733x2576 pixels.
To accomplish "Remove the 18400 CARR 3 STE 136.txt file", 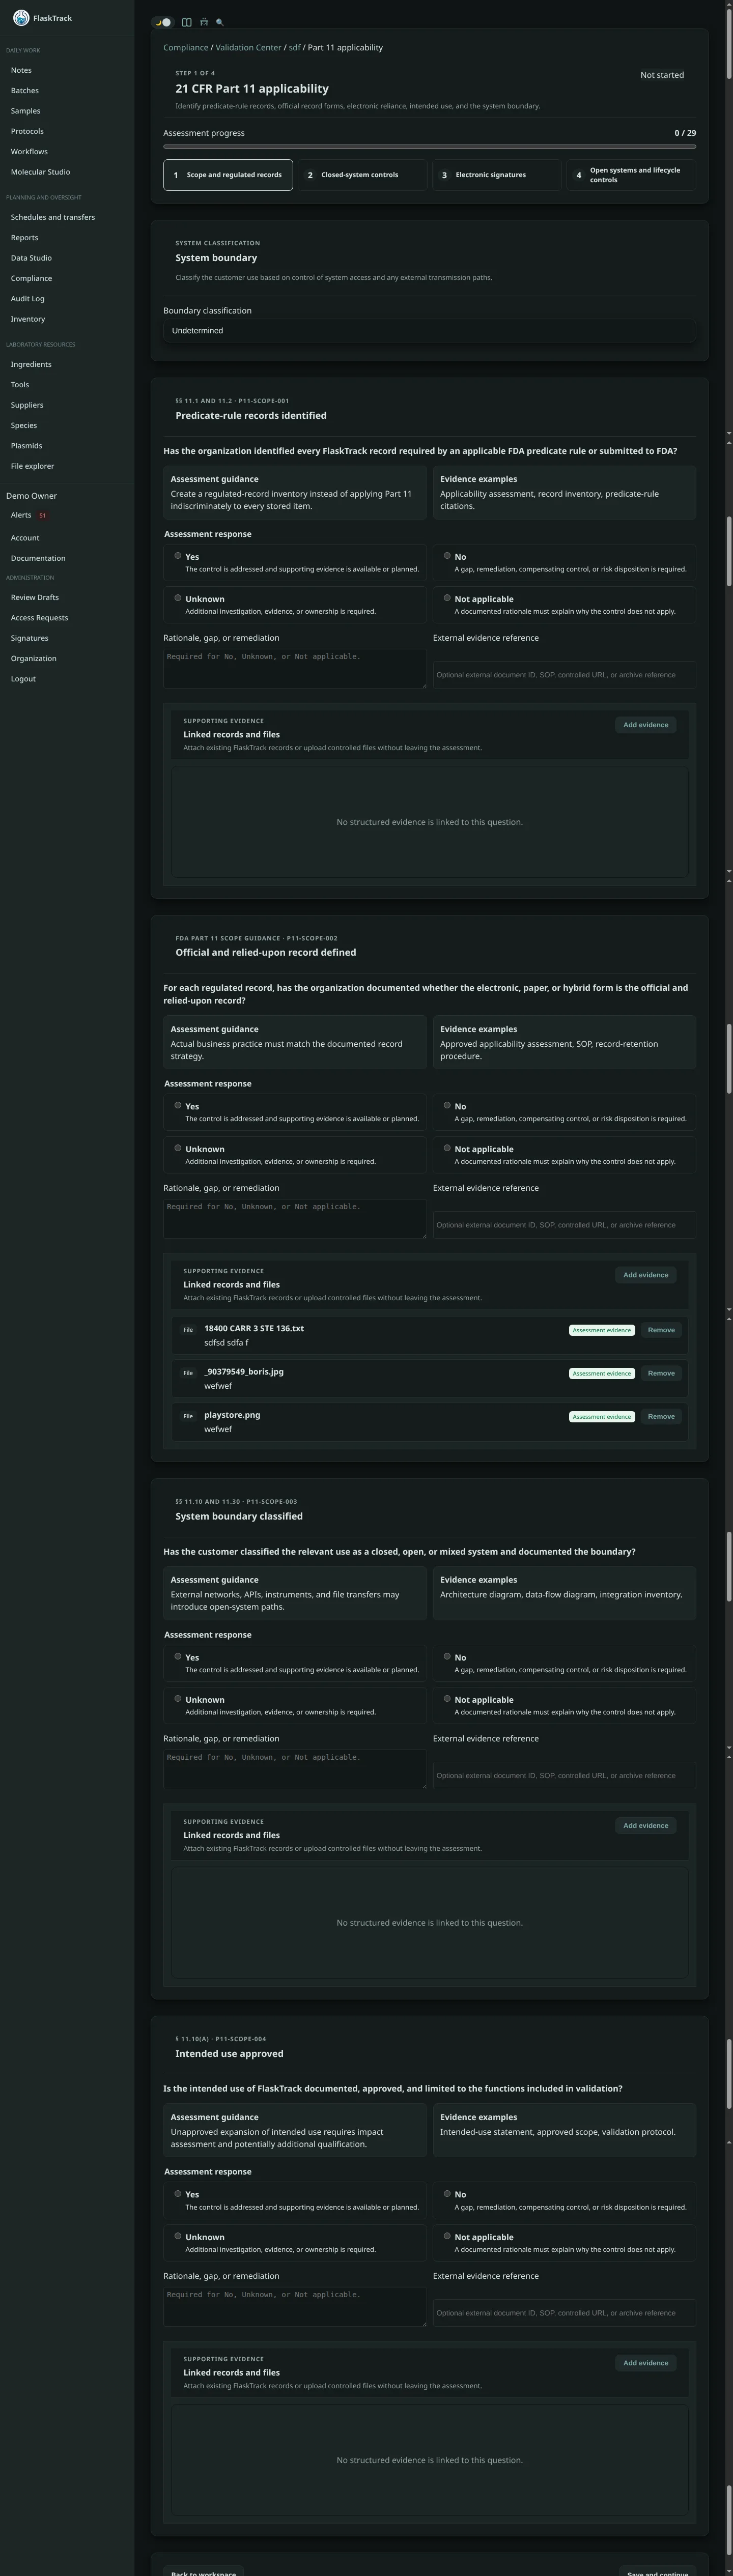I will click(661, 1330).
